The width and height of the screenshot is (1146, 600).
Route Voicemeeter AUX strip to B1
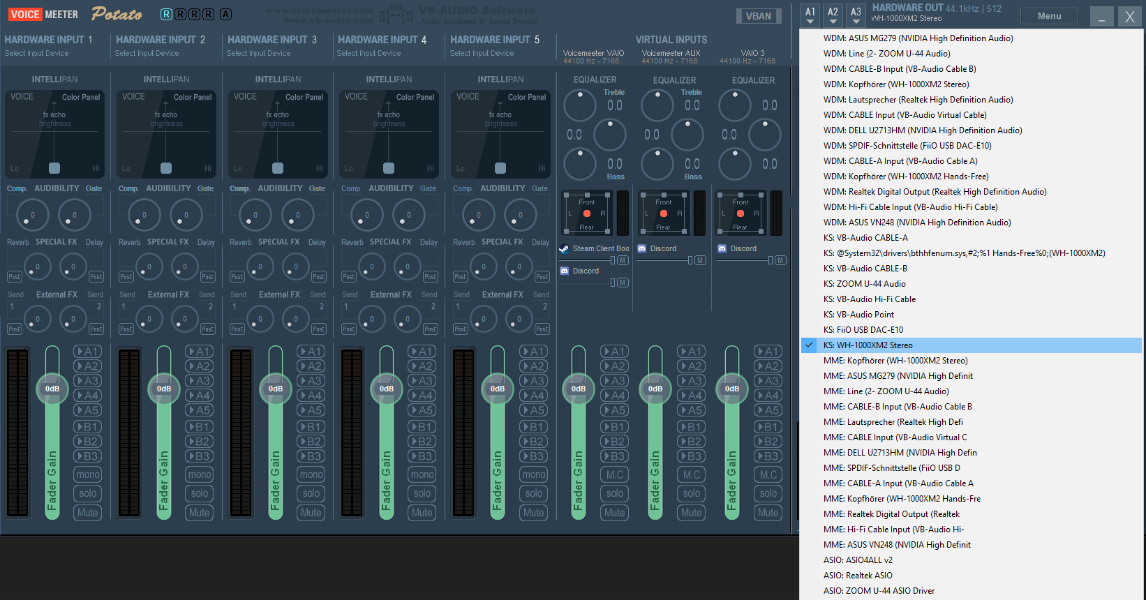692,427
